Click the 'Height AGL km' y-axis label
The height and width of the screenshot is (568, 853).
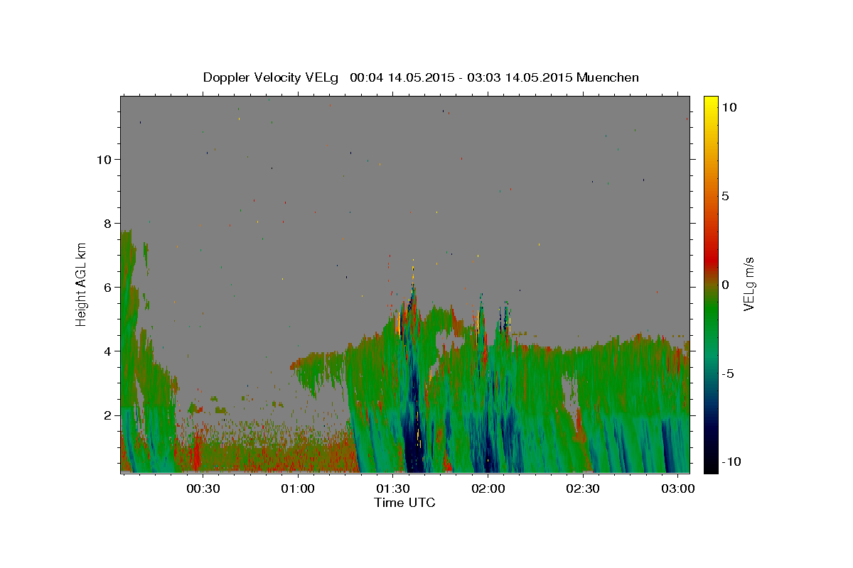pyautogui.click(x=82, y=284)
